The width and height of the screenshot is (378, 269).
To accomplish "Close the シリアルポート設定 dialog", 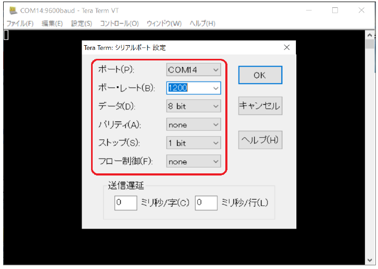I will point(286,47).
